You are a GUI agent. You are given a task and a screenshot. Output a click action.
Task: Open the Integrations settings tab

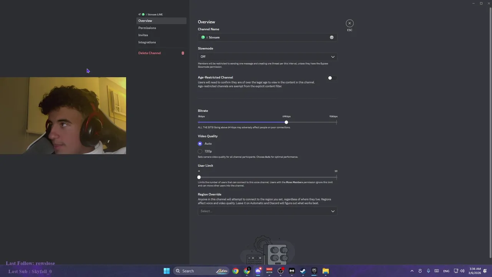[x=161, y=42]
